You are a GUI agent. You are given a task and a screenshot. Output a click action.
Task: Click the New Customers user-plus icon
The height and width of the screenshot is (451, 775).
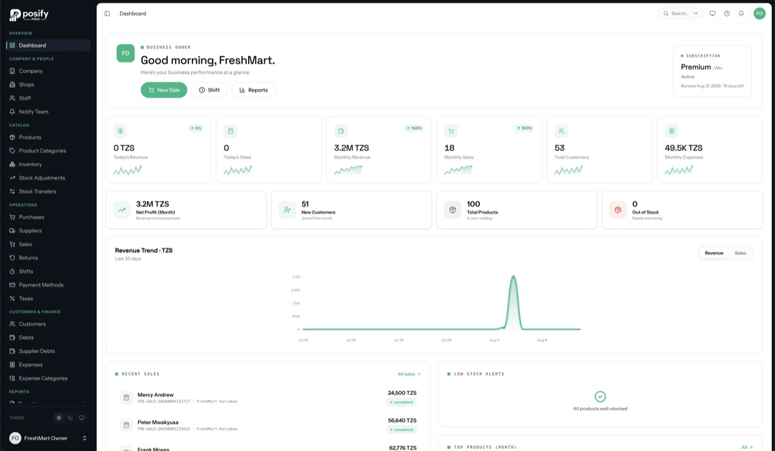click(x=287, y=210)
